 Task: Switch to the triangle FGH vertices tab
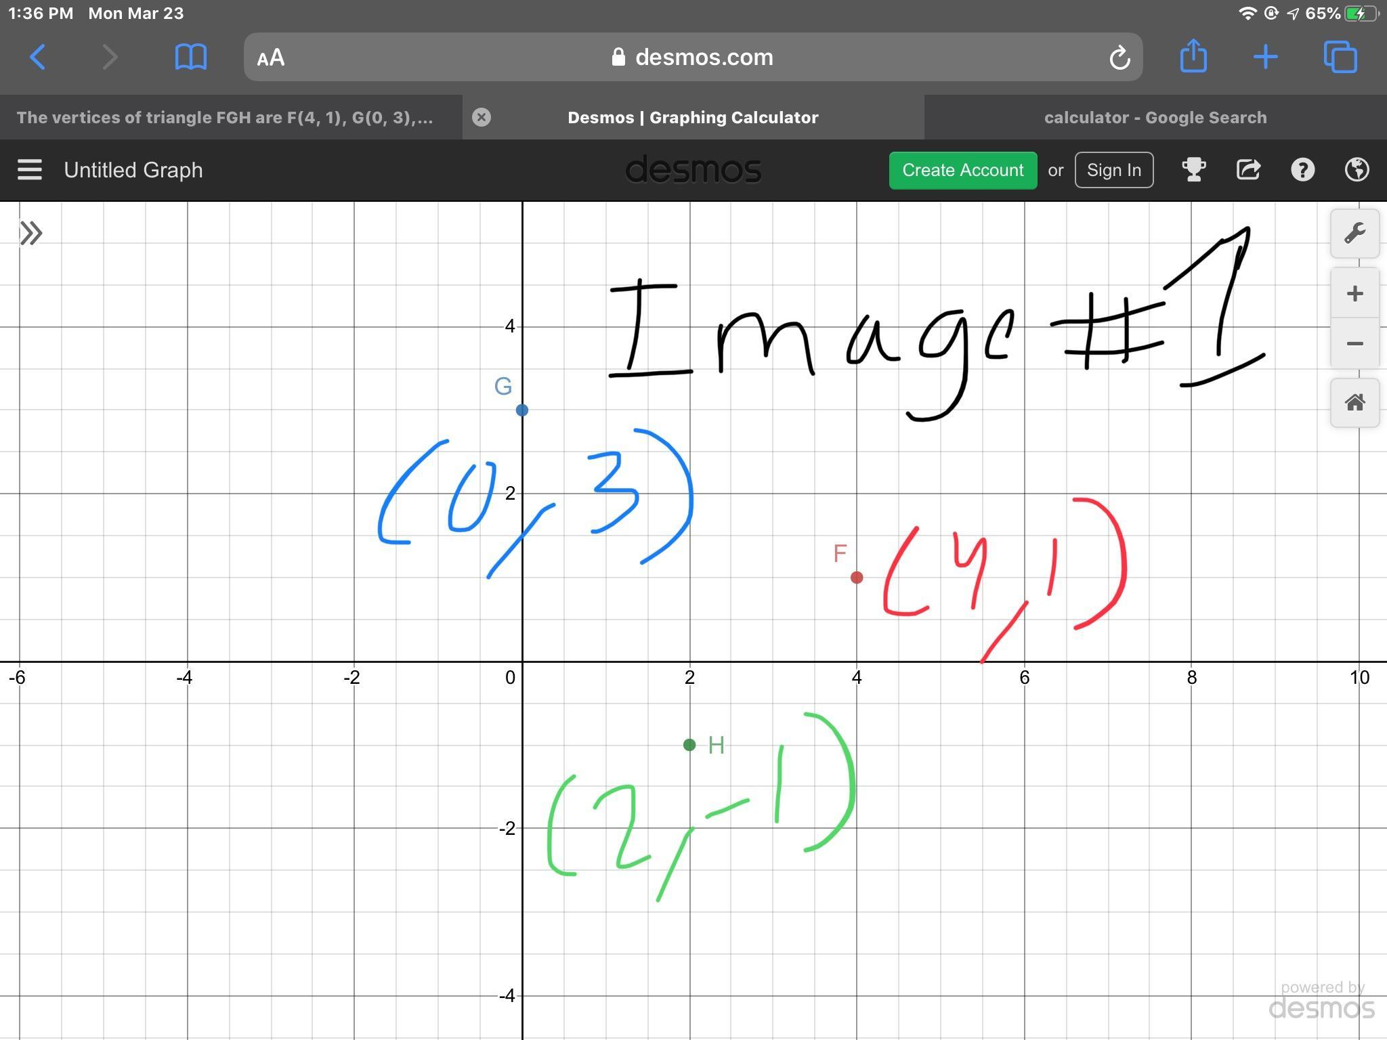pyautogui.click(x=225, y=118)
